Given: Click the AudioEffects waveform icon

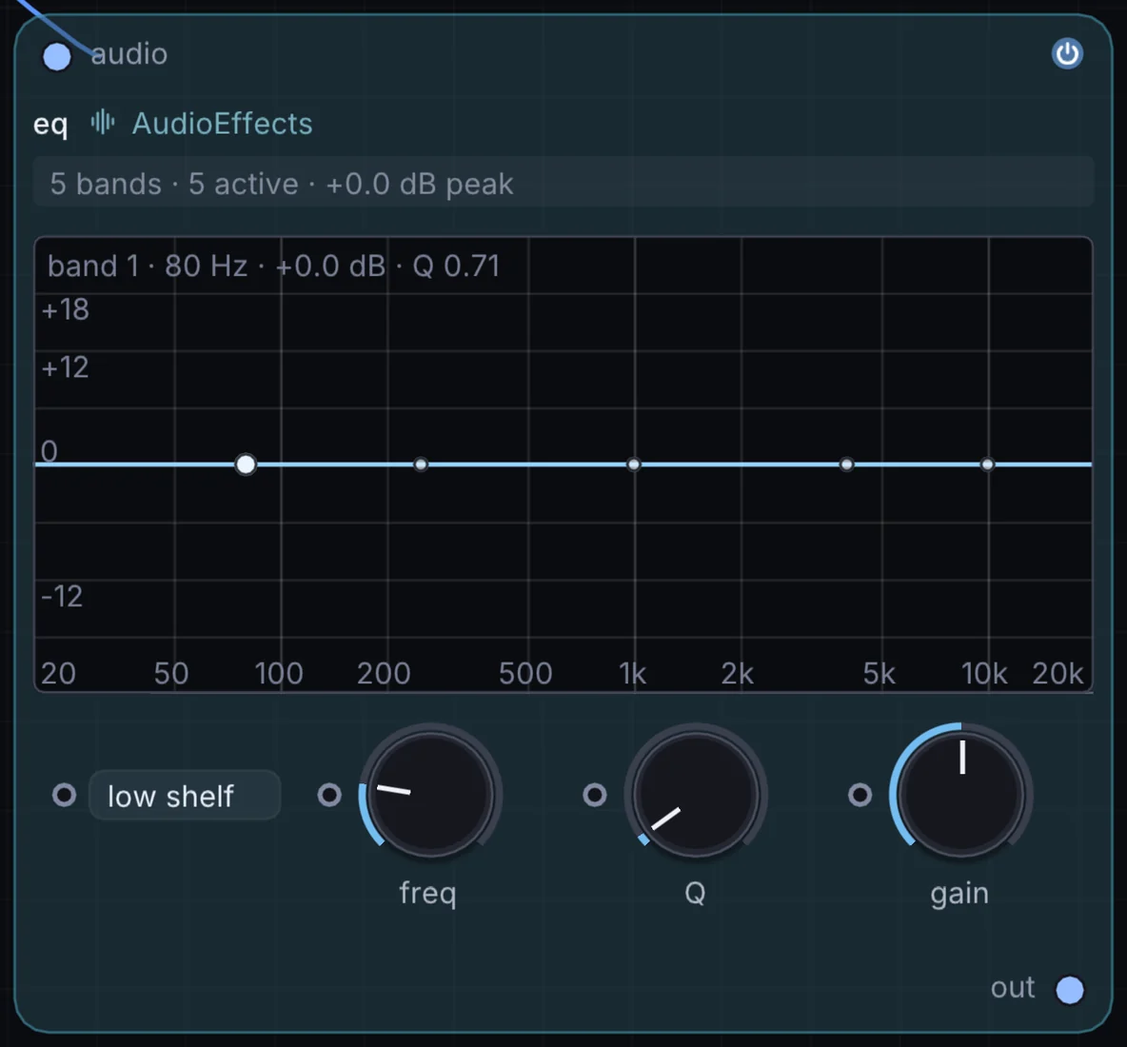Looking at the screenshot, I should 103,123.
